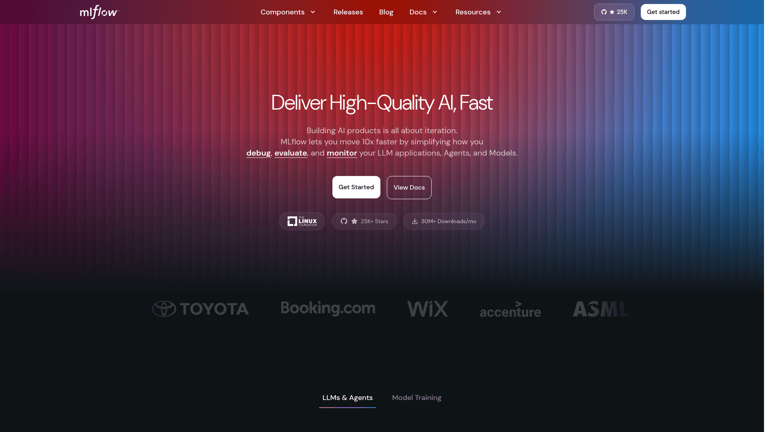
Task: Click the Accenture logo
Action: click(510, 310)
